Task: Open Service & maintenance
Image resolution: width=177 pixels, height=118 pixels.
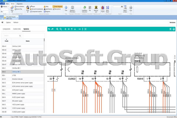Action: coord(37,9)
